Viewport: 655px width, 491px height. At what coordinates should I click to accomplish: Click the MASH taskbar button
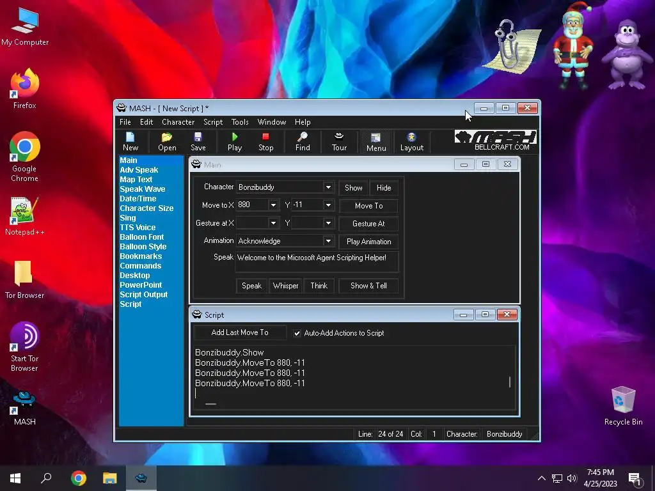pyautogui.click(x=141, y=478)
